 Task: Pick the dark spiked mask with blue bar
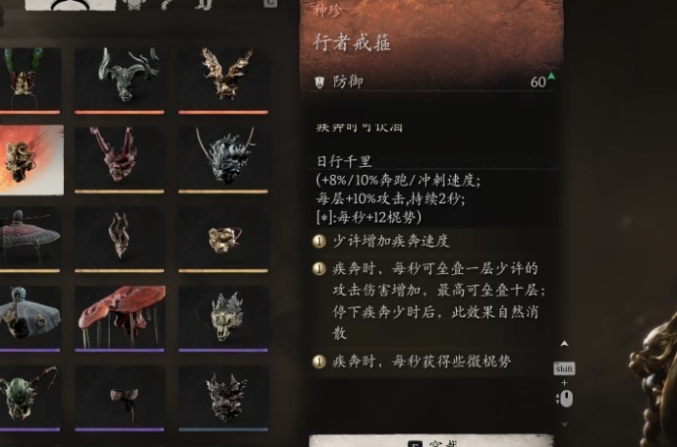tap(223, 398)
